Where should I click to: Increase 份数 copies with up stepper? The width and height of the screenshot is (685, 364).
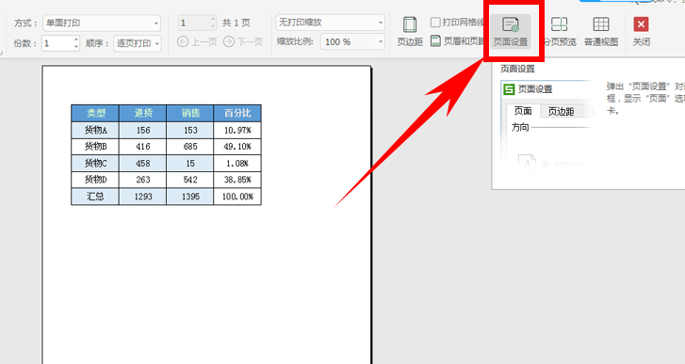click(x=76, y=40)
